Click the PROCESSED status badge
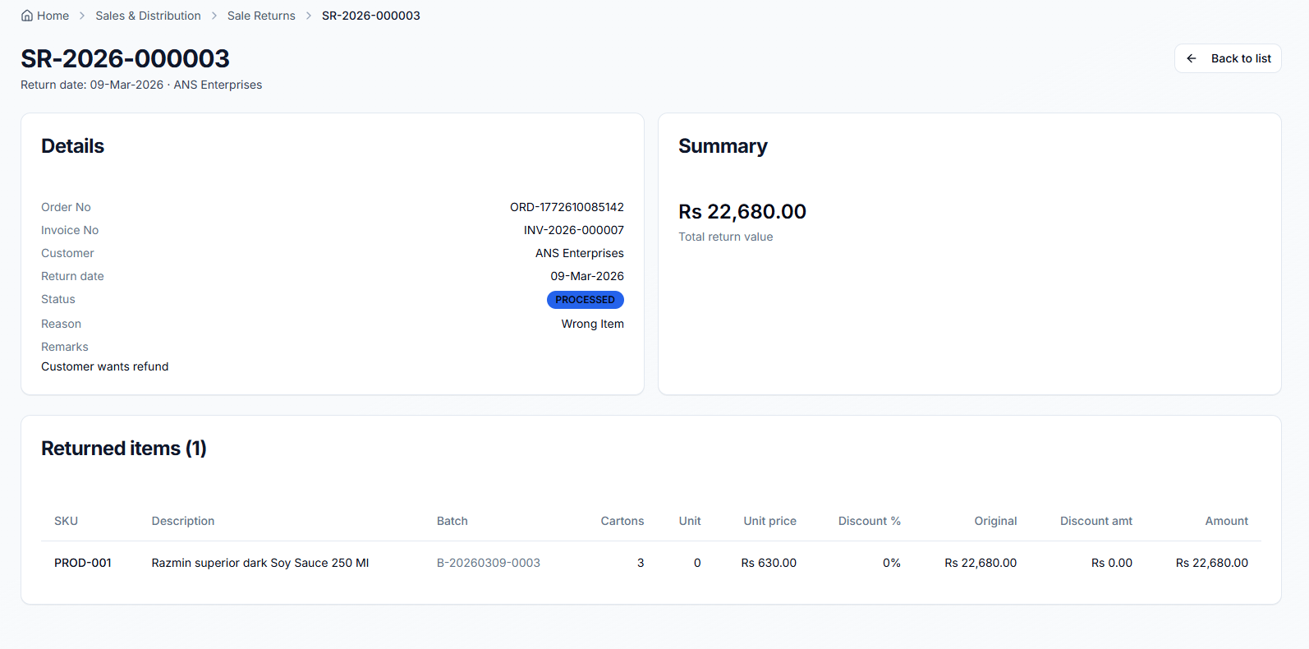1309x649 pixels. (x=585, y=300)
